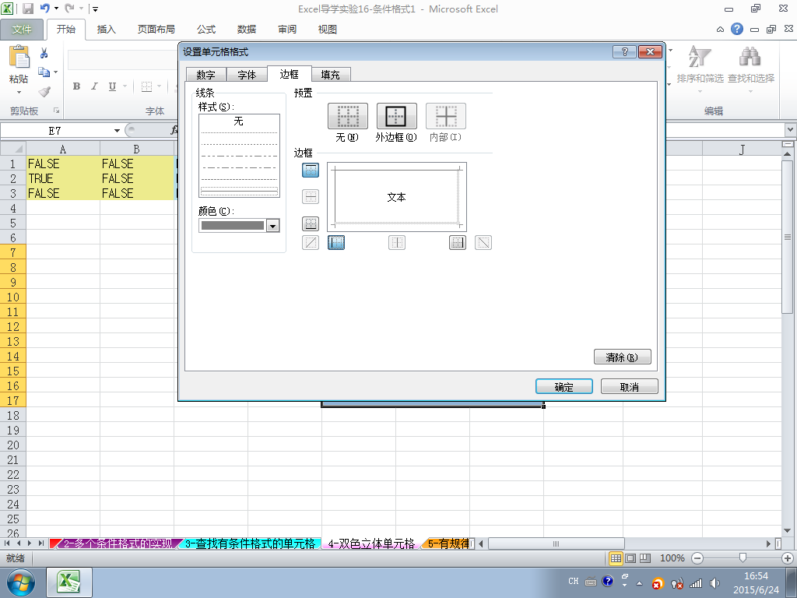Click the OK (确定) button
The width and height of the screenshot is (797, 598).
pyautogui.click(x=564, y=386)
